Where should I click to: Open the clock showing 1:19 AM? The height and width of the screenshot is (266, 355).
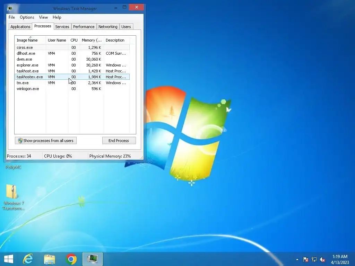[x=340, y=259]
